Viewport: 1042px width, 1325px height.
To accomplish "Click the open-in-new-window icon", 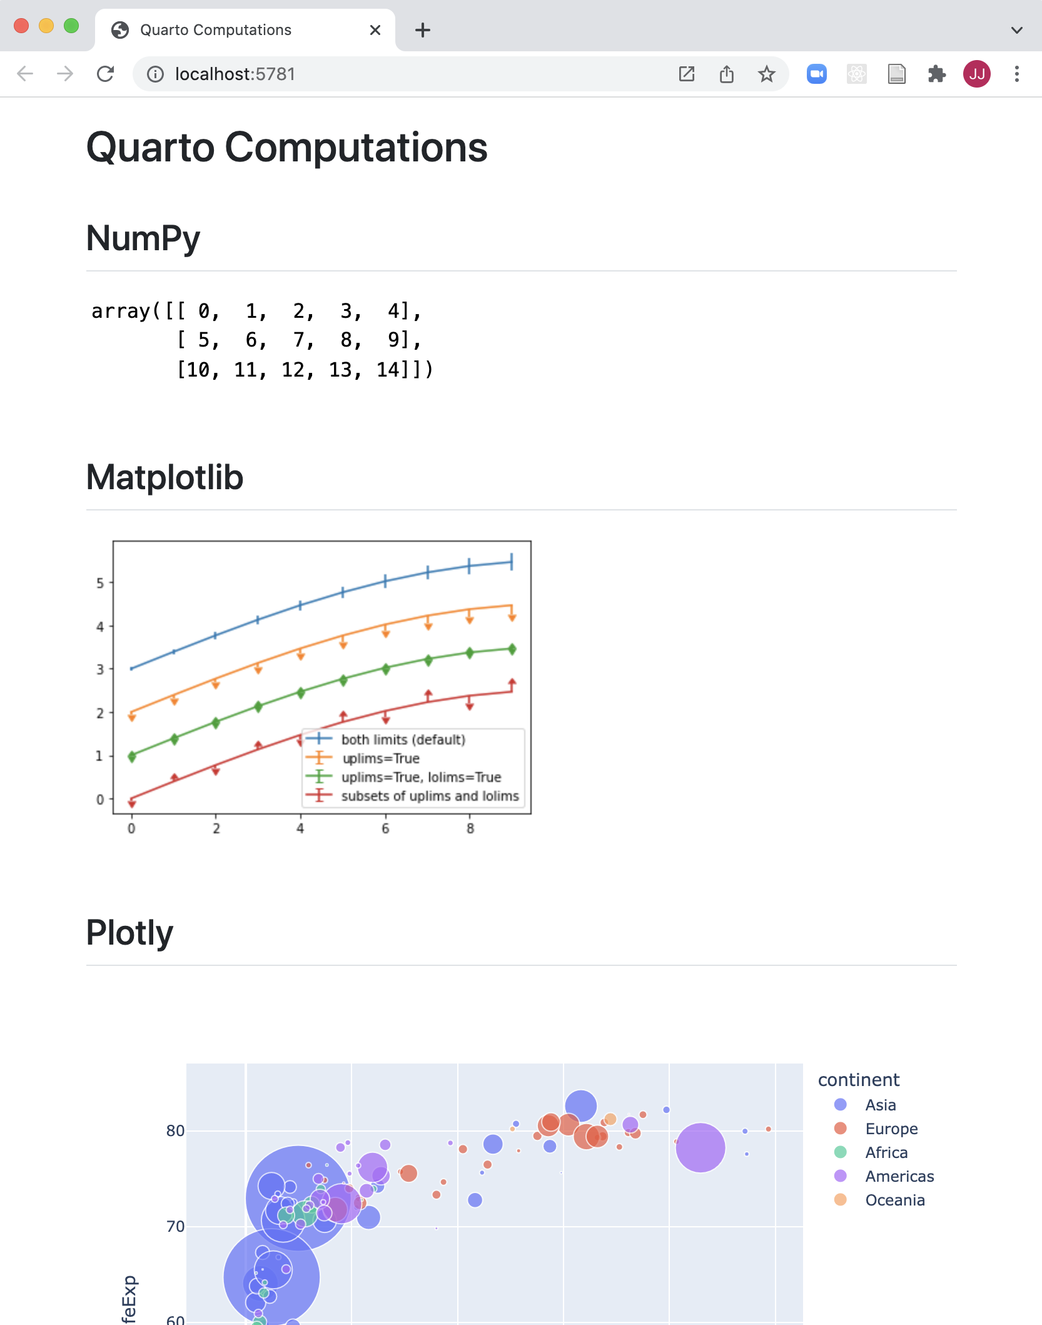I will point(686,74).
